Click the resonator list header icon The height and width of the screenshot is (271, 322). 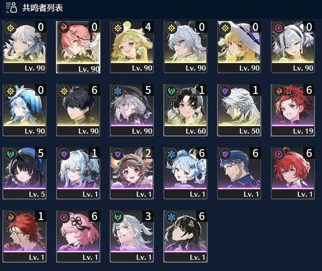click(x=12, y=7)
